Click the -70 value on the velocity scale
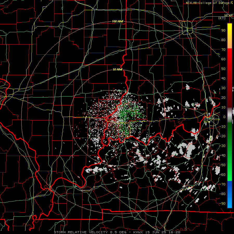Screen dimensions: 234x234 coord(222,184)
